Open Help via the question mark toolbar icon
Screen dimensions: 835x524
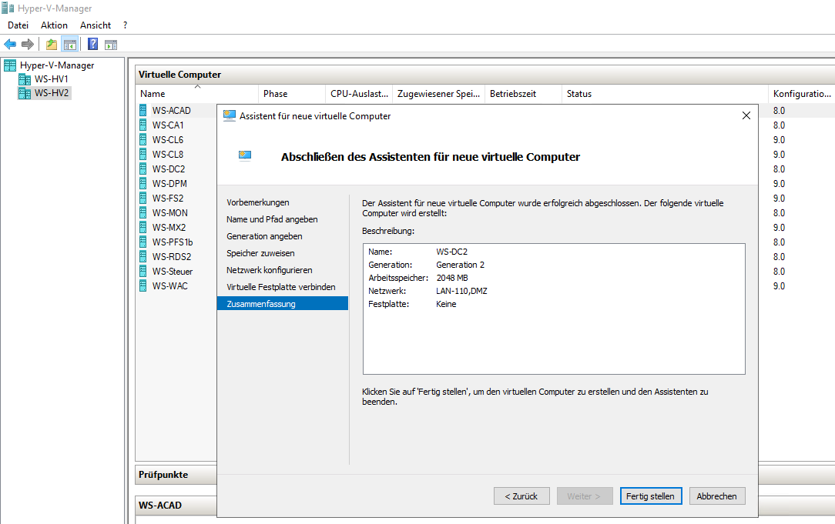(x=92, y=44)
